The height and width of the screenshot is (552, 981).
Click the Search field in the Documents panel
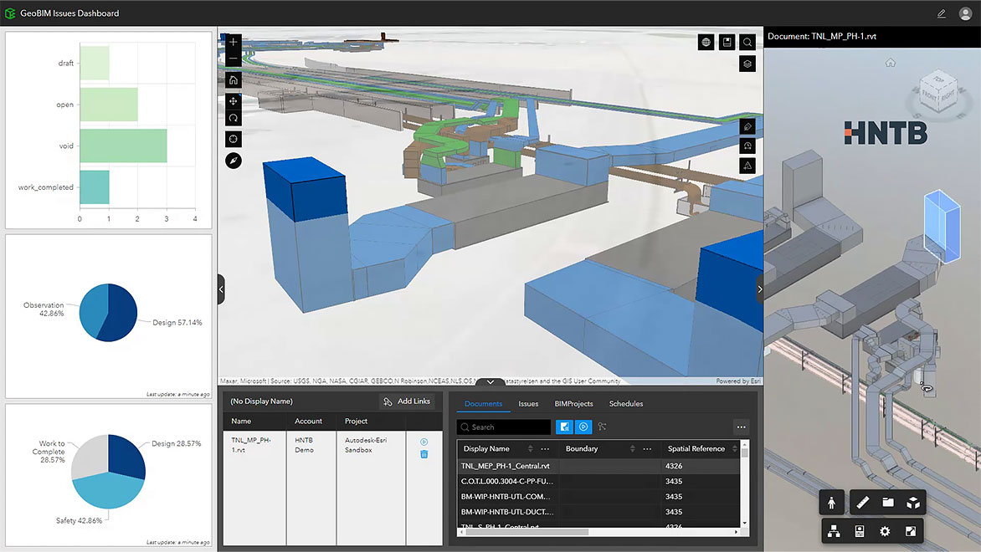(502, 427)
